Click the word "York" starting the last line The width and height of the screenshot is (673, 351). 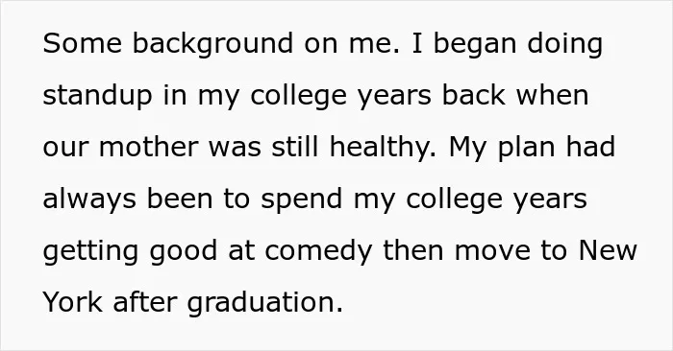(73, 302)
